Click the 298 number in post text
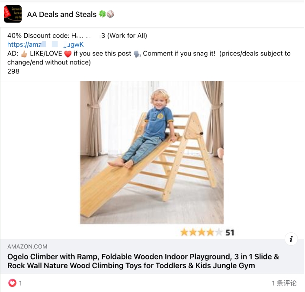 (13, 71)
